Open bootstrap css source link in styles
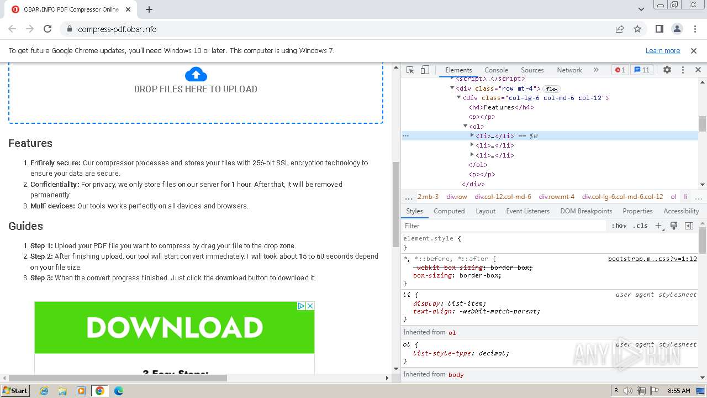The image size is (707, 398). 652,259
